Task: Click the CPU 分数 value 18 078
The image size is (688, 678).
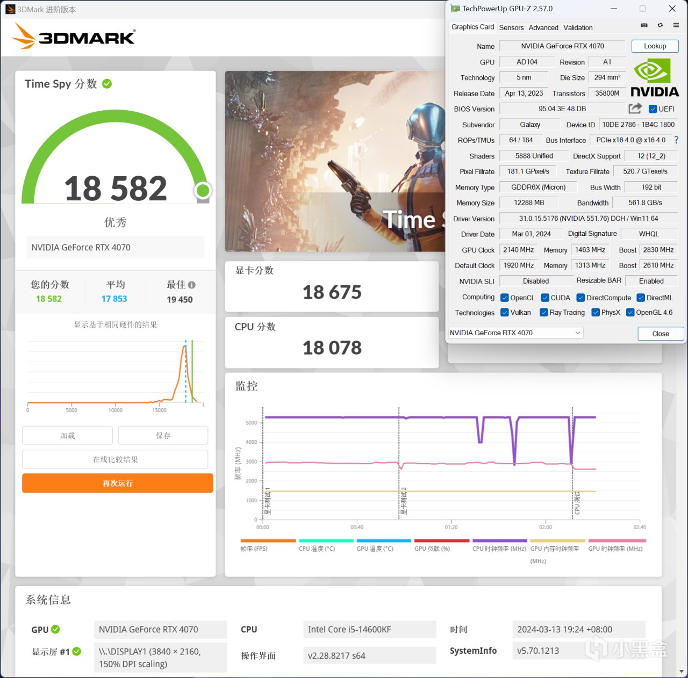Action: click(332, 348)
